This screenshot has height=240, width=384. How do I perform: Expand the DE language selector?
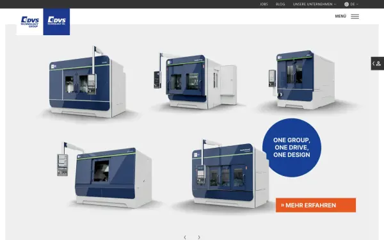354,4
